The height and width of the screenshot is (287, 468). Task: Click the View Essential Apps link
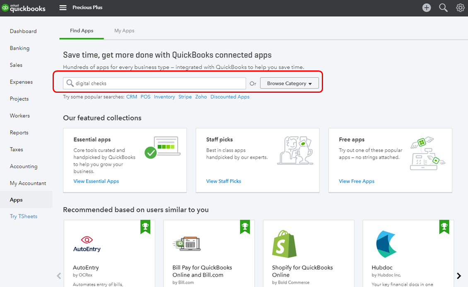(96, 181)
